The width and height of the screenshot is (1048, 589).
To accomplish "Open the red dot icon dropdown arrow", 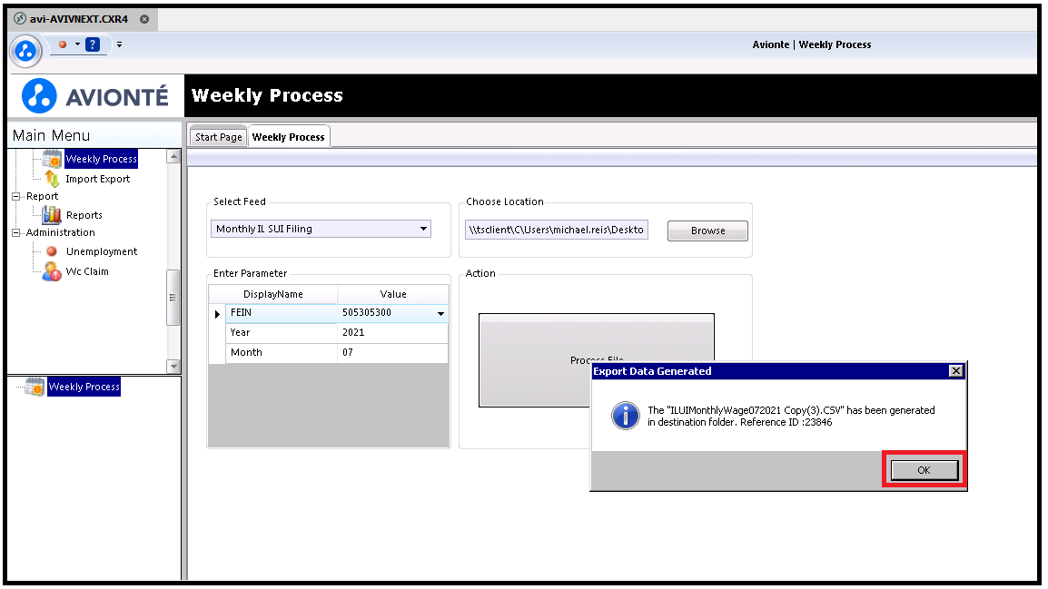I will coord(77,44).
